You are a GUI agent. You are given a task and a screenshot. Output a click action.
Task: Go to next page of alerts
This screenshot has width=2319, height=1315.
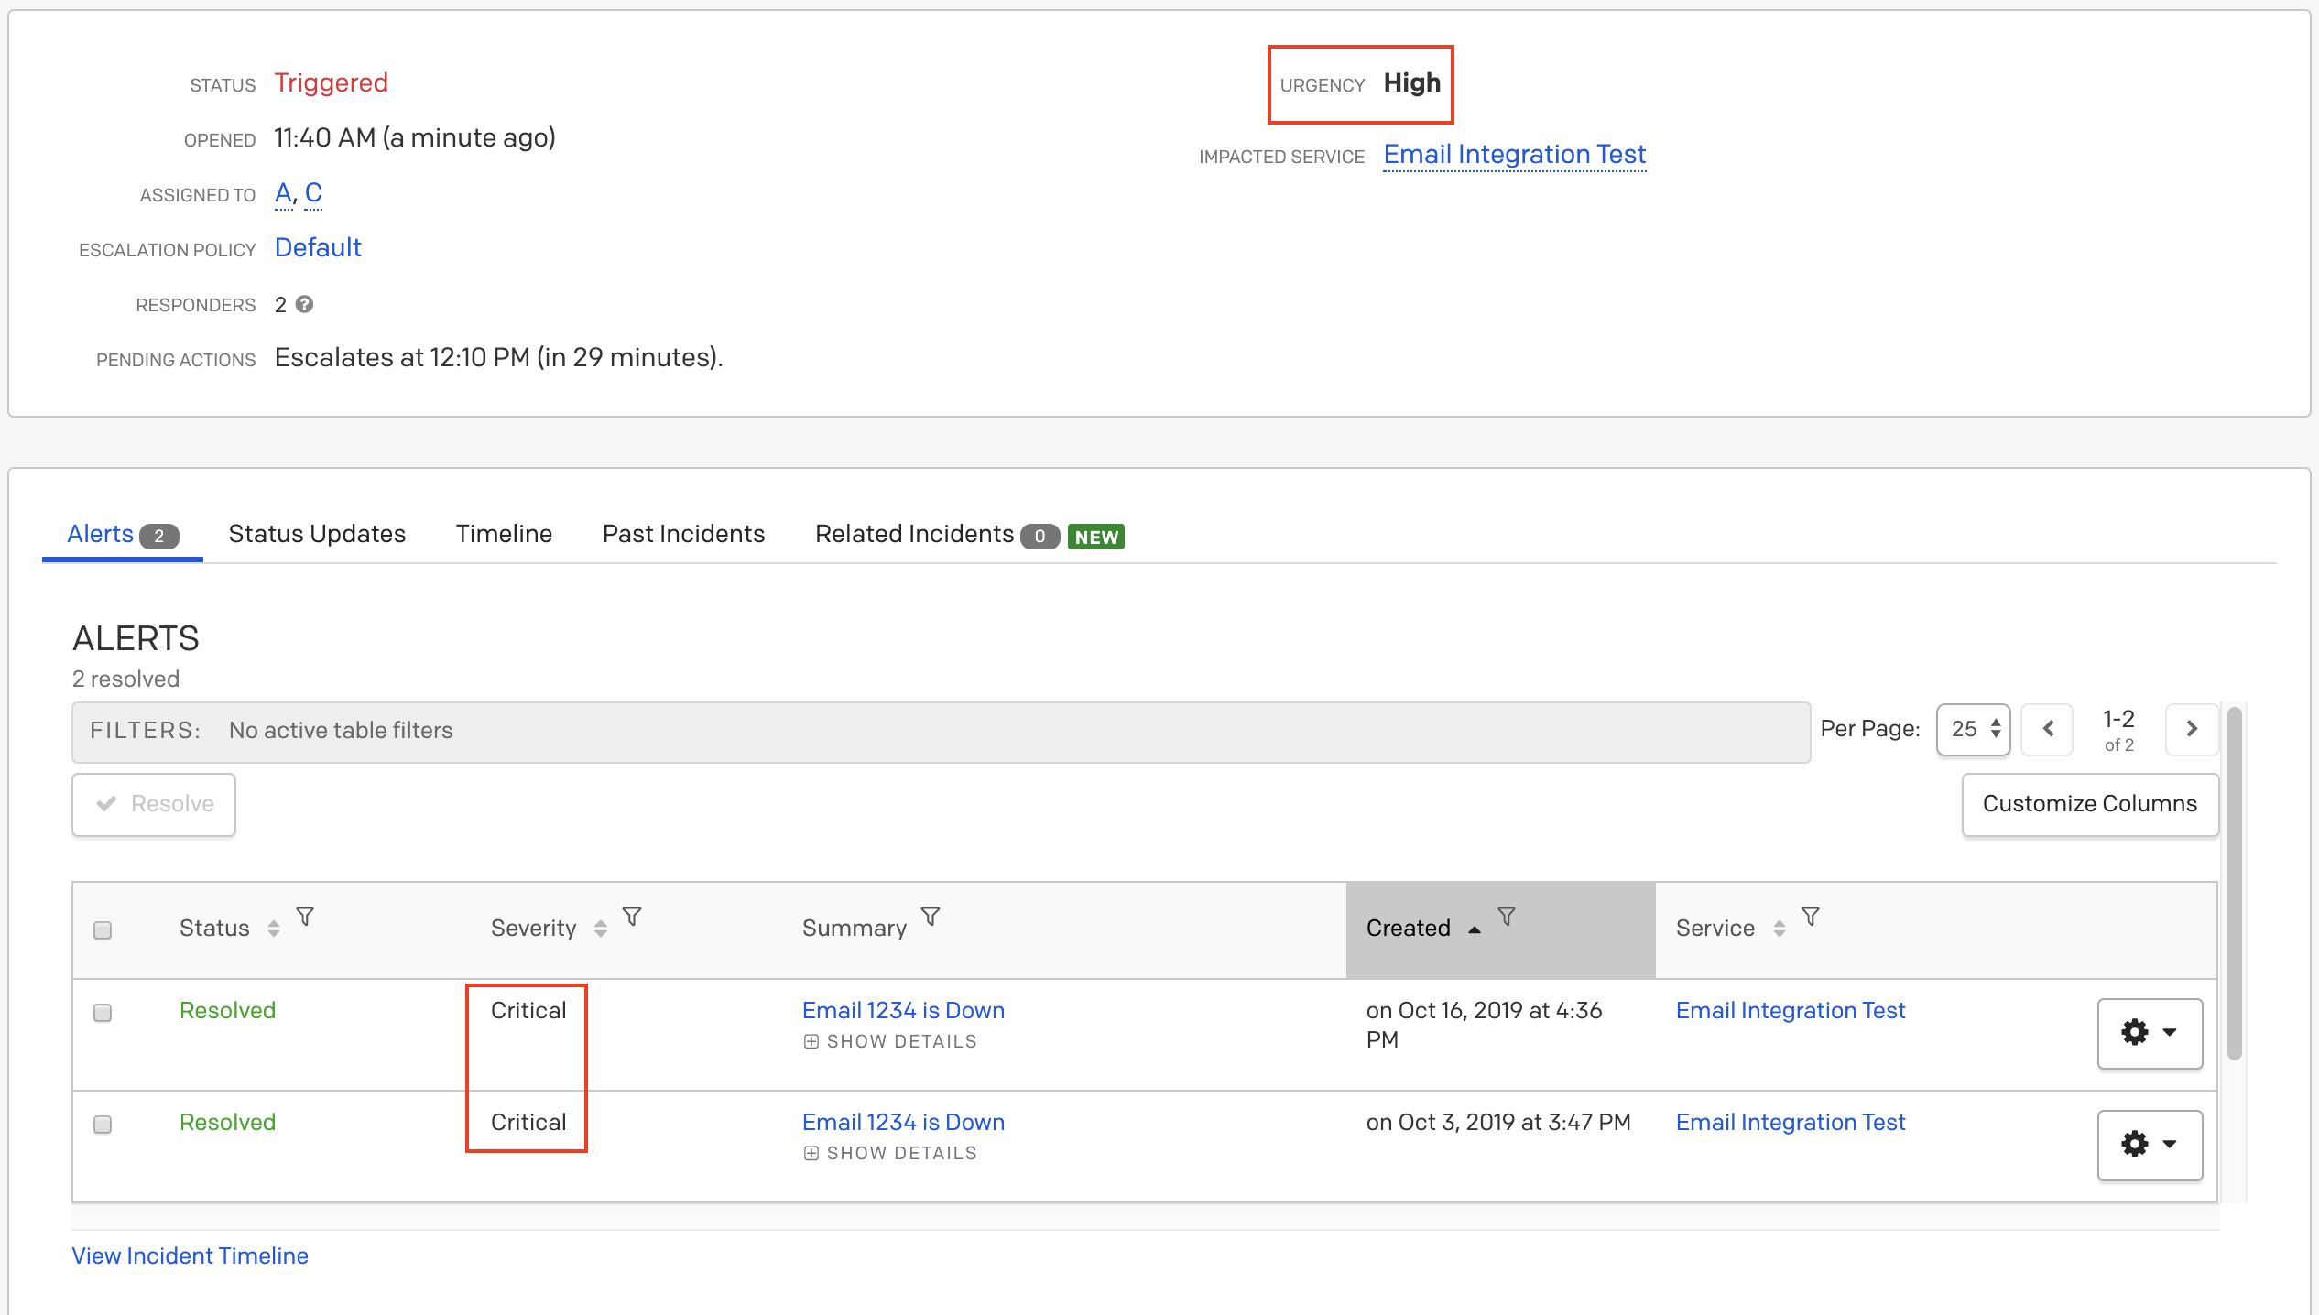2192,729
